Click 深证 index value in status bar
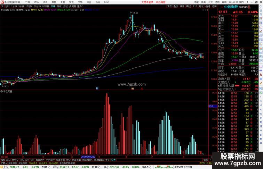Viewport: 263px width, 169px height. [x=64, y=167]
